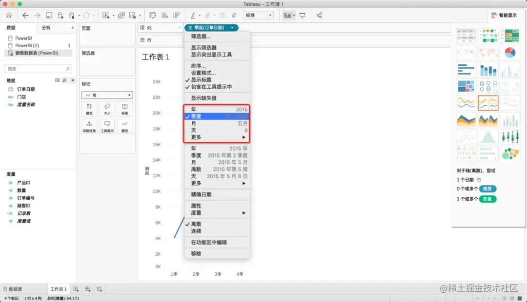Image resolution: width=527 pixels, height=302 pixels.
Task: Clear the sheet using the toolbar
Action: pyautogui.click(x=132, y=15)
